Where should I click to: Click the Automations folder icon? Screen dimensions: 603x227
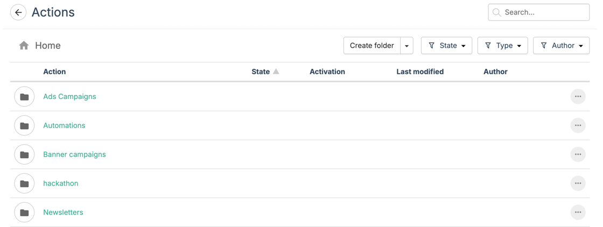[24, 126]
